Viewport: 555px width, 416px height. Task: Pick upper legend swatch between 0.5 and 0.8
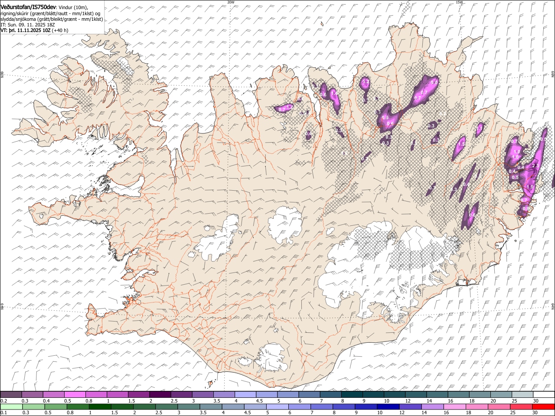point(75,395)
